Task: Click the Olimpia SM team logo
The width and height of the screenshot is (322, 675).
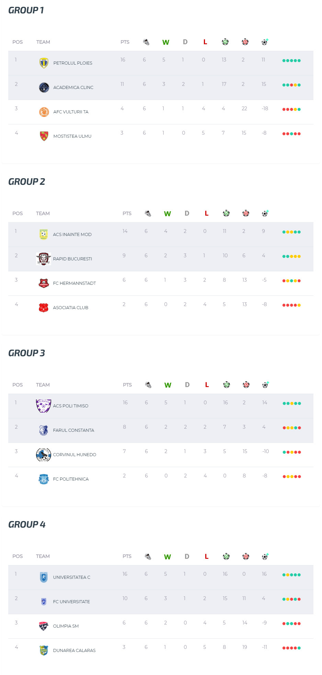Action: click(x=44, y=626)
